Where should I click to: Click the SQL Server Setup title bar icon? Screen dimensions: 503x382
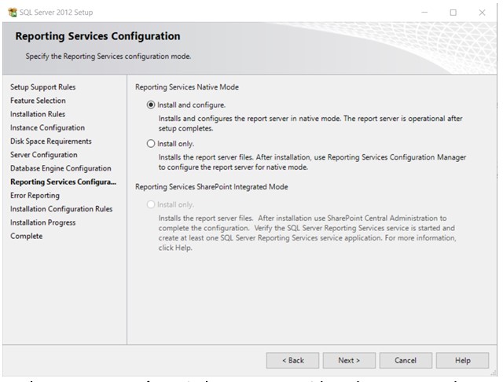tap(13, 13)
